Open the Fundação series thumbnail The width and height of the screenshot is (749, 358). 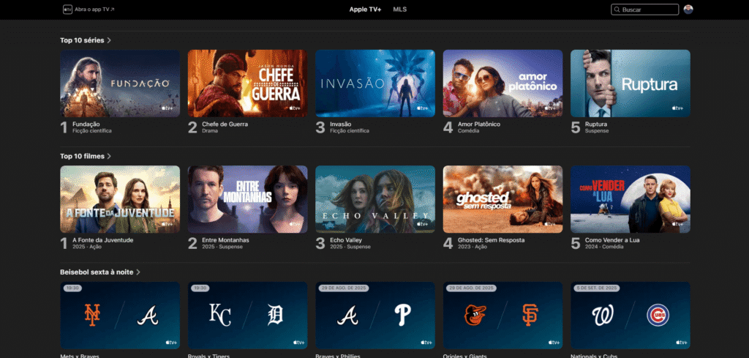(120, 83)
